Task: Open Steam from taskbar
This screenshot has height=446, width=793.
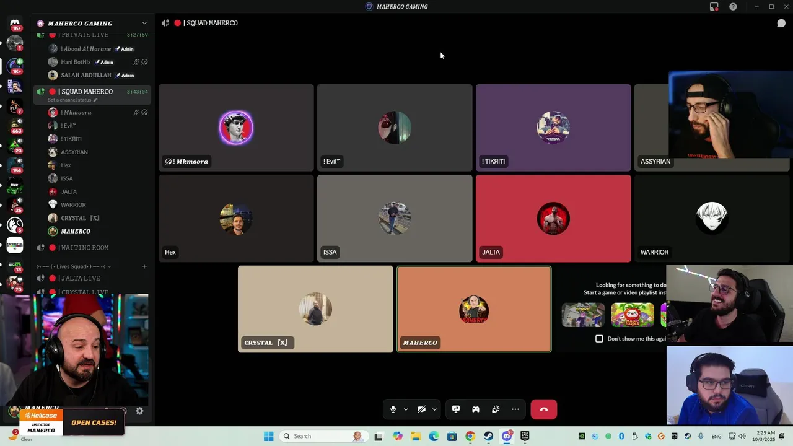Action: coord(488,436)
